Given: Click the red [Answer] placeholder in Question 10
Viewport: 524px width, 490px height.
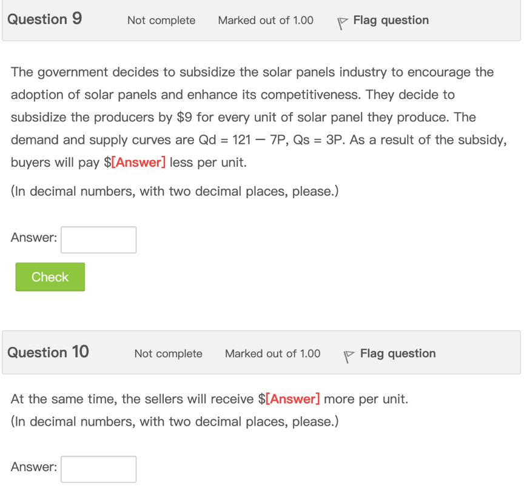Looking at the screenshot, I should click(292, 399).
